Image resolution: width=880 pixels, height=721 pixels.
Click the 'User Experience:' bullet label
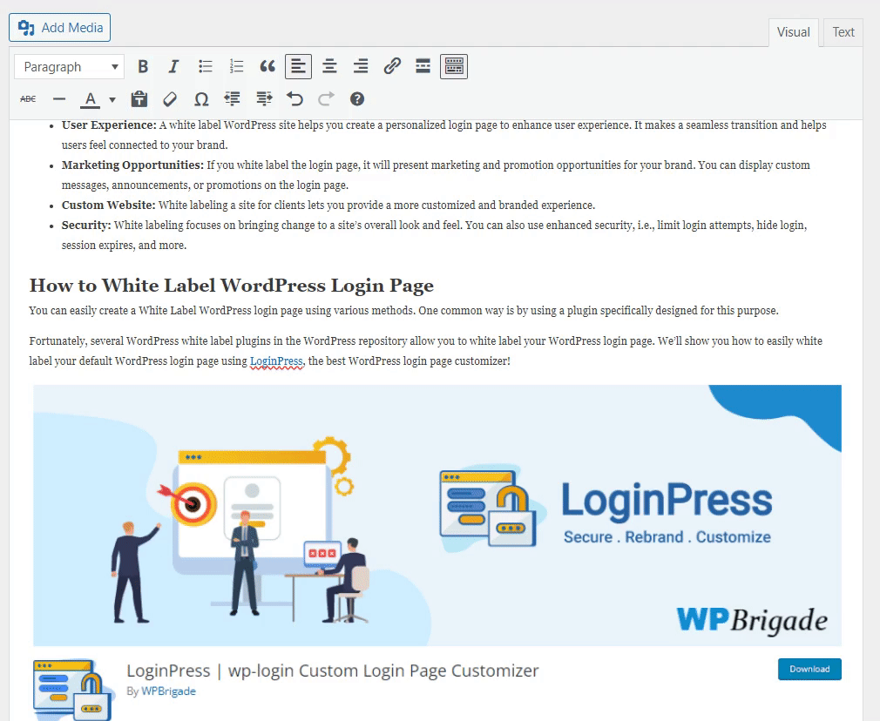click(x=109, y=125)
